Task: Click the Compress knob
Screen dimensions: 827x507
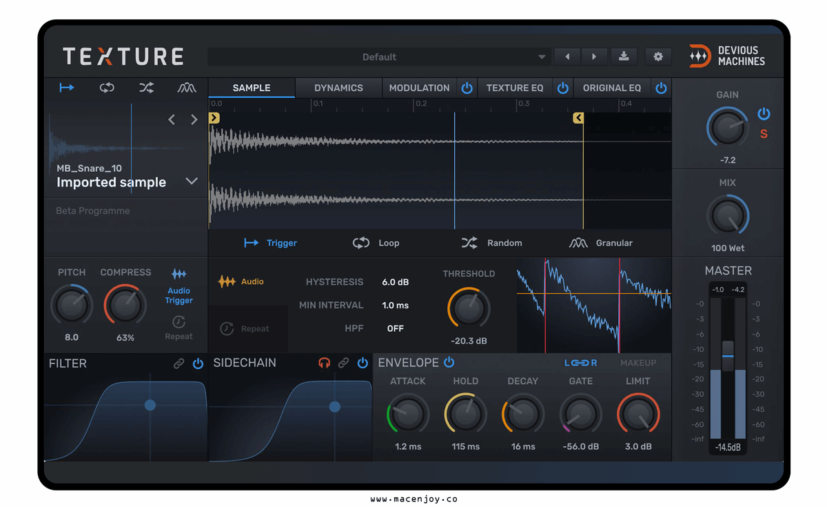Action: 125,305
